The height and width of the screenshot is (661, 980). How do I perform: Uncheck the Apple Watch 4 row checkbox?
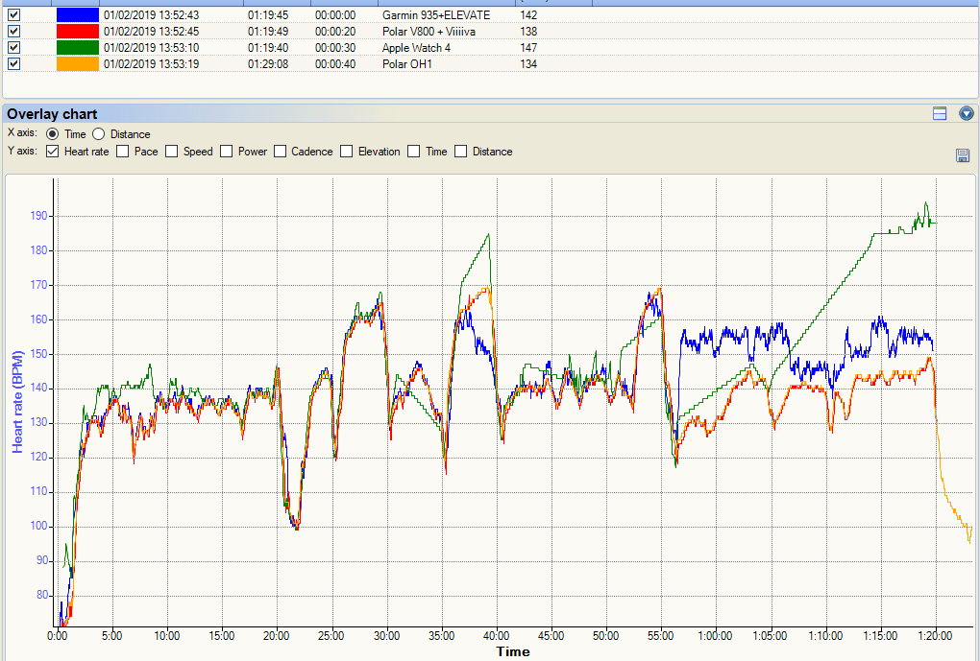click(x=13, y=47)
